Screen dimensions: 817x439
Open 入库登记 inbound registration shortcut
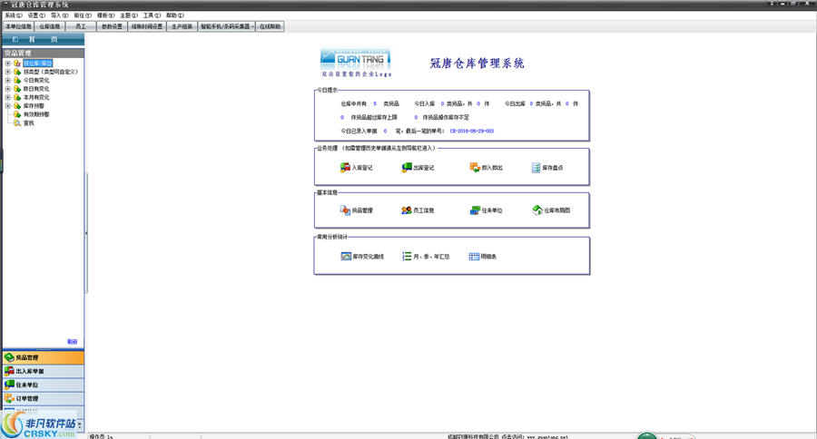[x=357, y=168]
